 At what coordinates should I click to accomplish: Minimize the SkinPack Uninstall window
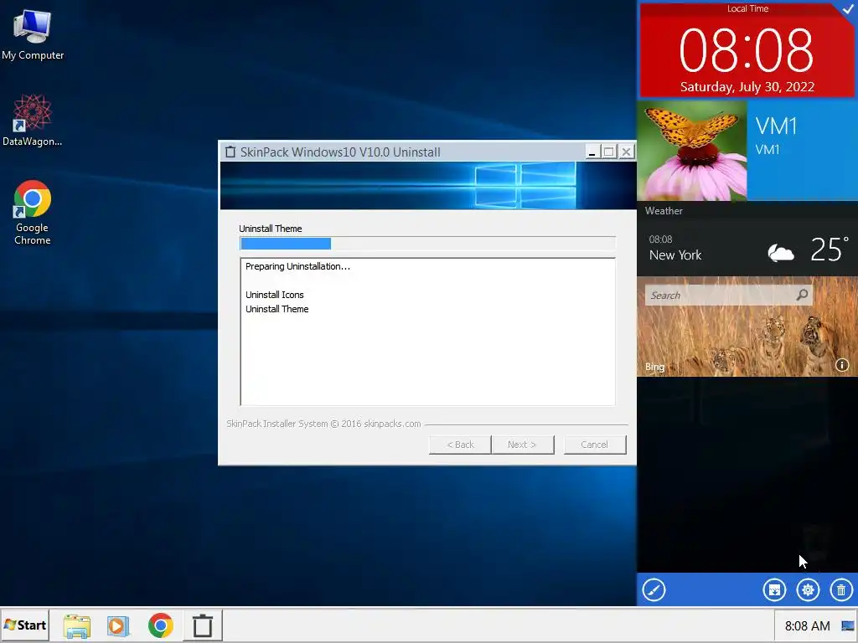point(592,152)
